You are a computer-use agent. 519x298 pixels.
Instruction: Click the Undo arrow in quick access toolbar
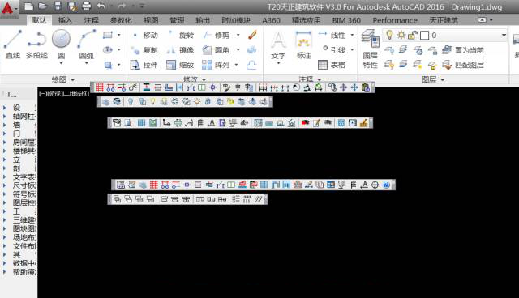pos(101,6)
